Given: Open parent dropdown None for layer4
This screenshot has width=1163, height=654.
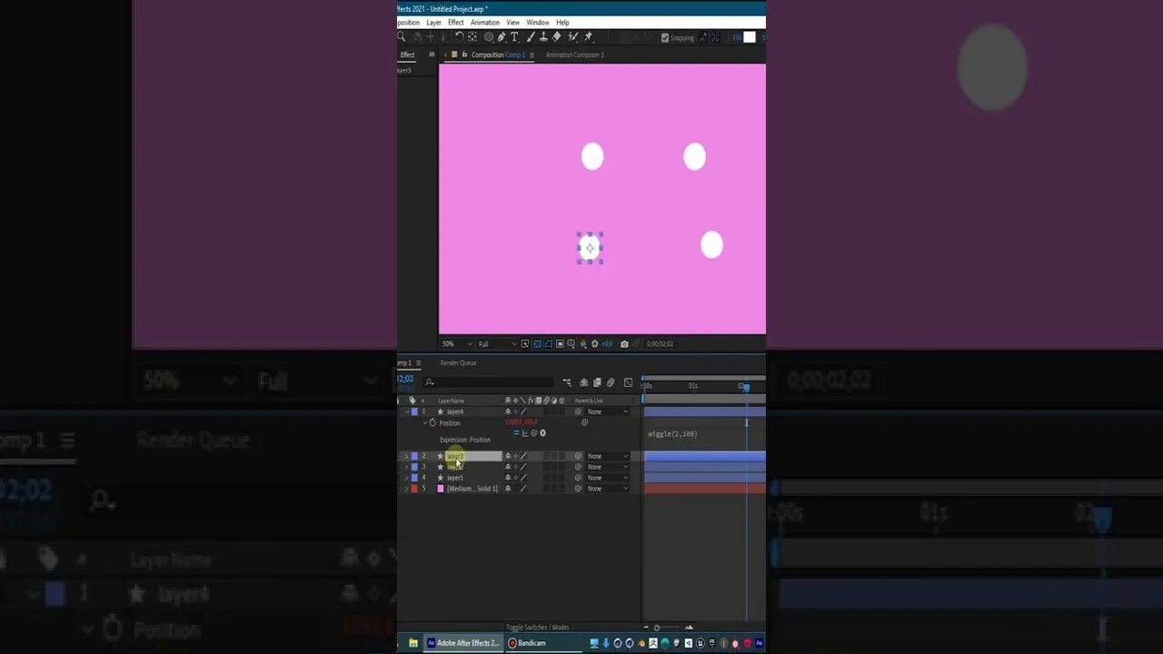Looking at the screenshot, I should (x=608, y=411).
